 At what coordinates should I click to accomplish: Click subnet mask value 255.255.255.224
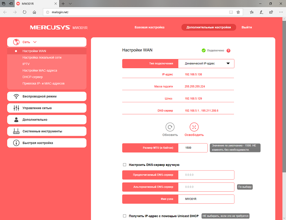[x=195, y=87]
